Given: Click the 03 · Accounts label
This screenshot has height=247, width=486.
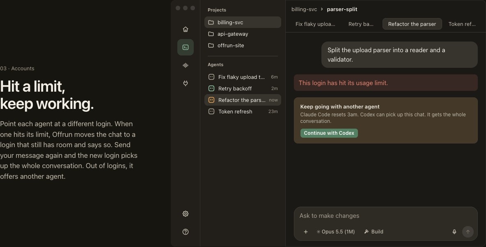Looking at the screenshot, I should (17, 69).
